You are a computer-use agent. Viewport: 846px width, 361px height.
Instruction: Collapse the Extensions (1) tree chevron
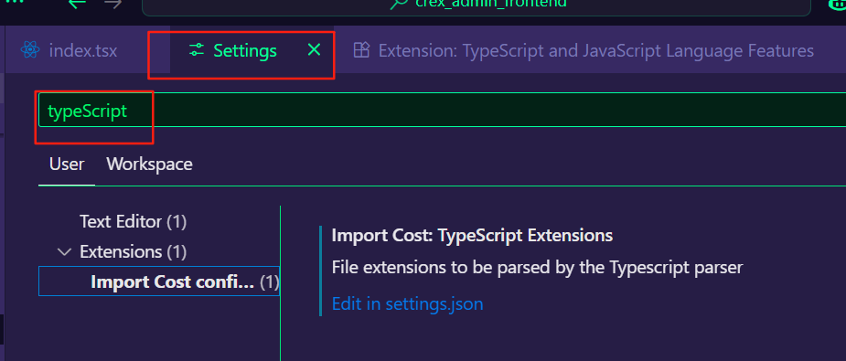tap(65, 251)
